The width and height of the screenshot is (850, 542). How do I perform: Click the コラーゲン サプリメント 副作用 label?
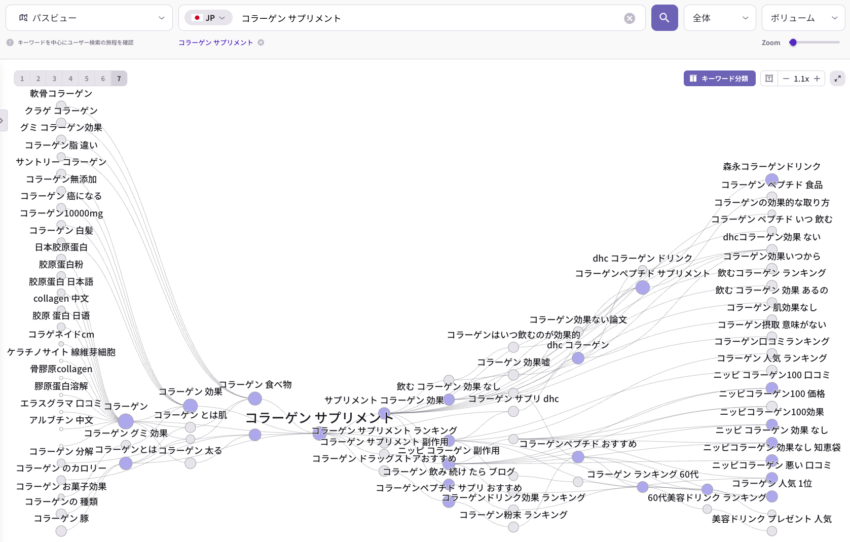coord(384,442)
